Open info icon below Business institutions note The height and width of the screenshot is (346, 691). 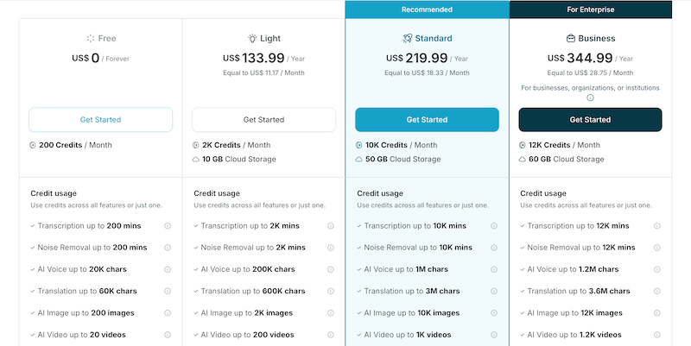[590, 98]
